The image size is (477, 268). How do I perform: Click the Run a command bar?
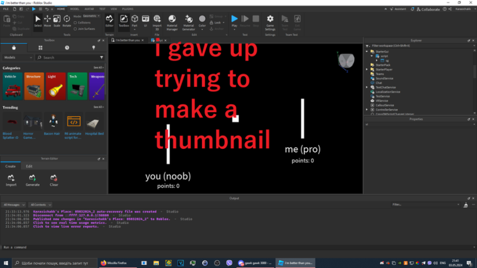[237, 248]
